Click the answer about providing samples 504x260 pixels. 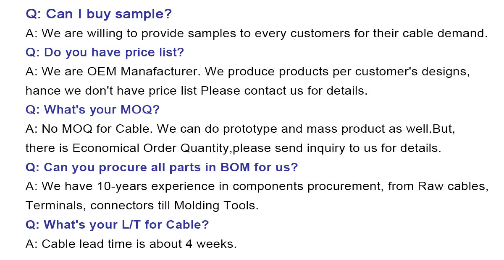point(256,33)
